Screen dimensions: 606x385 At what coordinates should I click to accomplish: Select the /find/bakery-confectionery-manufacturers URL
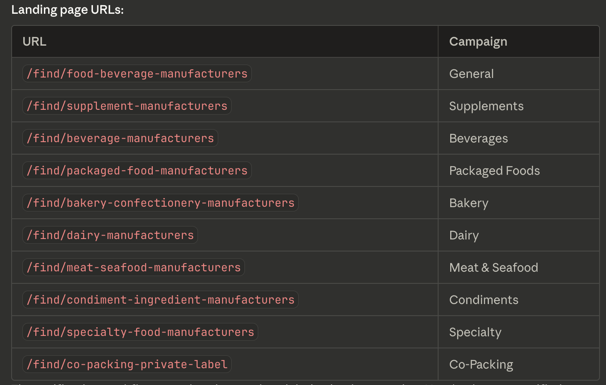coord(160,203)
